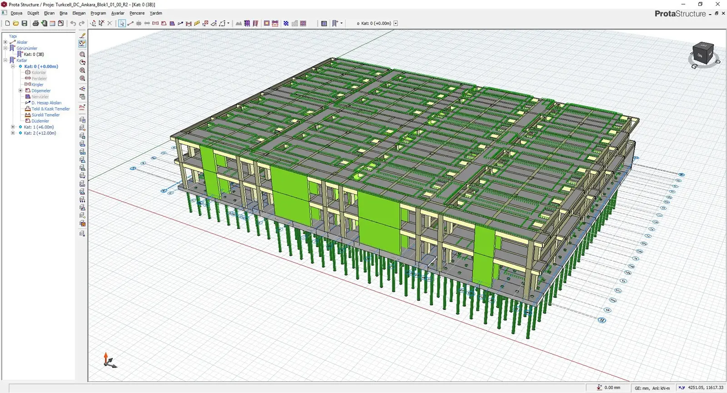Screen dimensions: 727x393
Task: Click the 3D view orientation cube
Action: coord(703,54)
